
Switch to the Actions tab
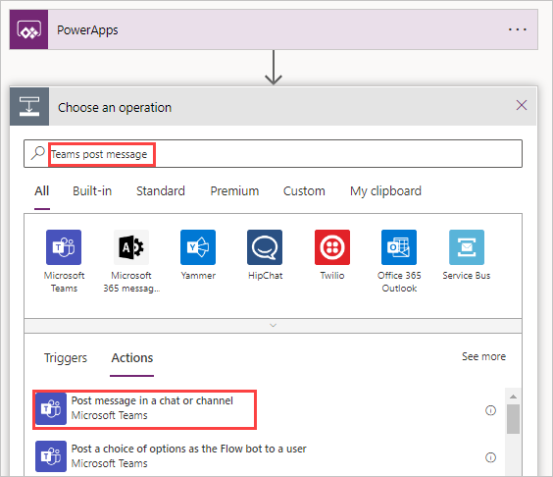132,358
